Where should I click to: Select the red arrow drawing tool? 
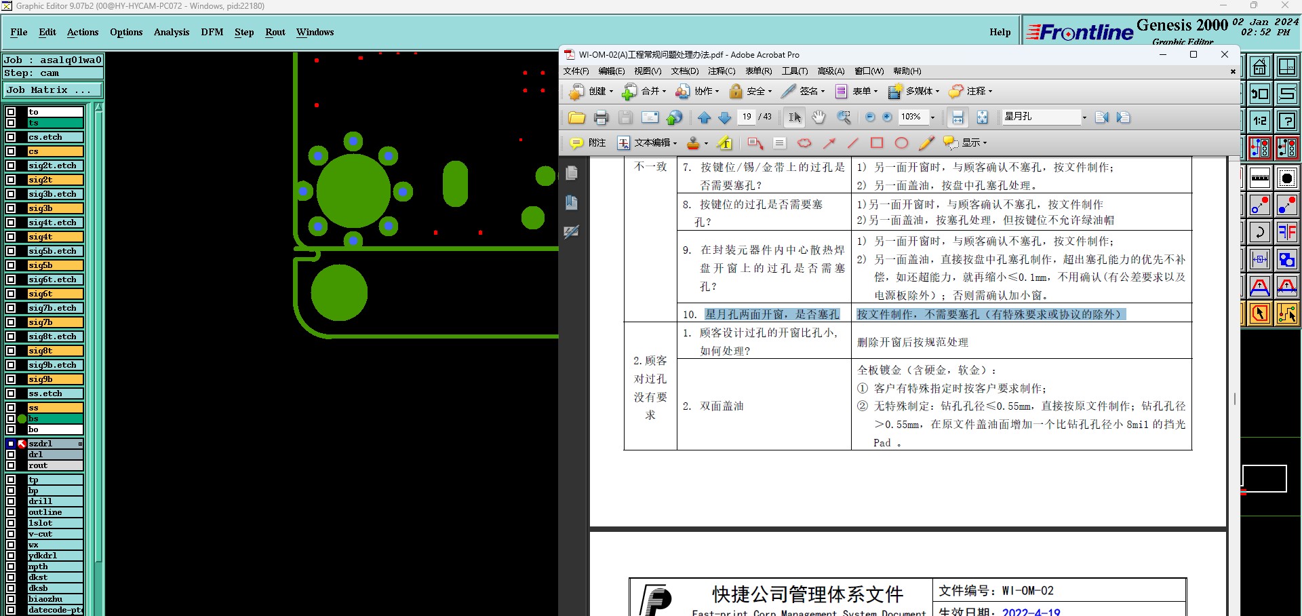tap(829, 142)
